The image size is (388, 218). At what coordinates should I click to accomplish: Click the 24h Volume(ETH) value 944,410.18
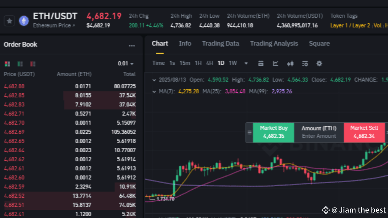(240, 25)
